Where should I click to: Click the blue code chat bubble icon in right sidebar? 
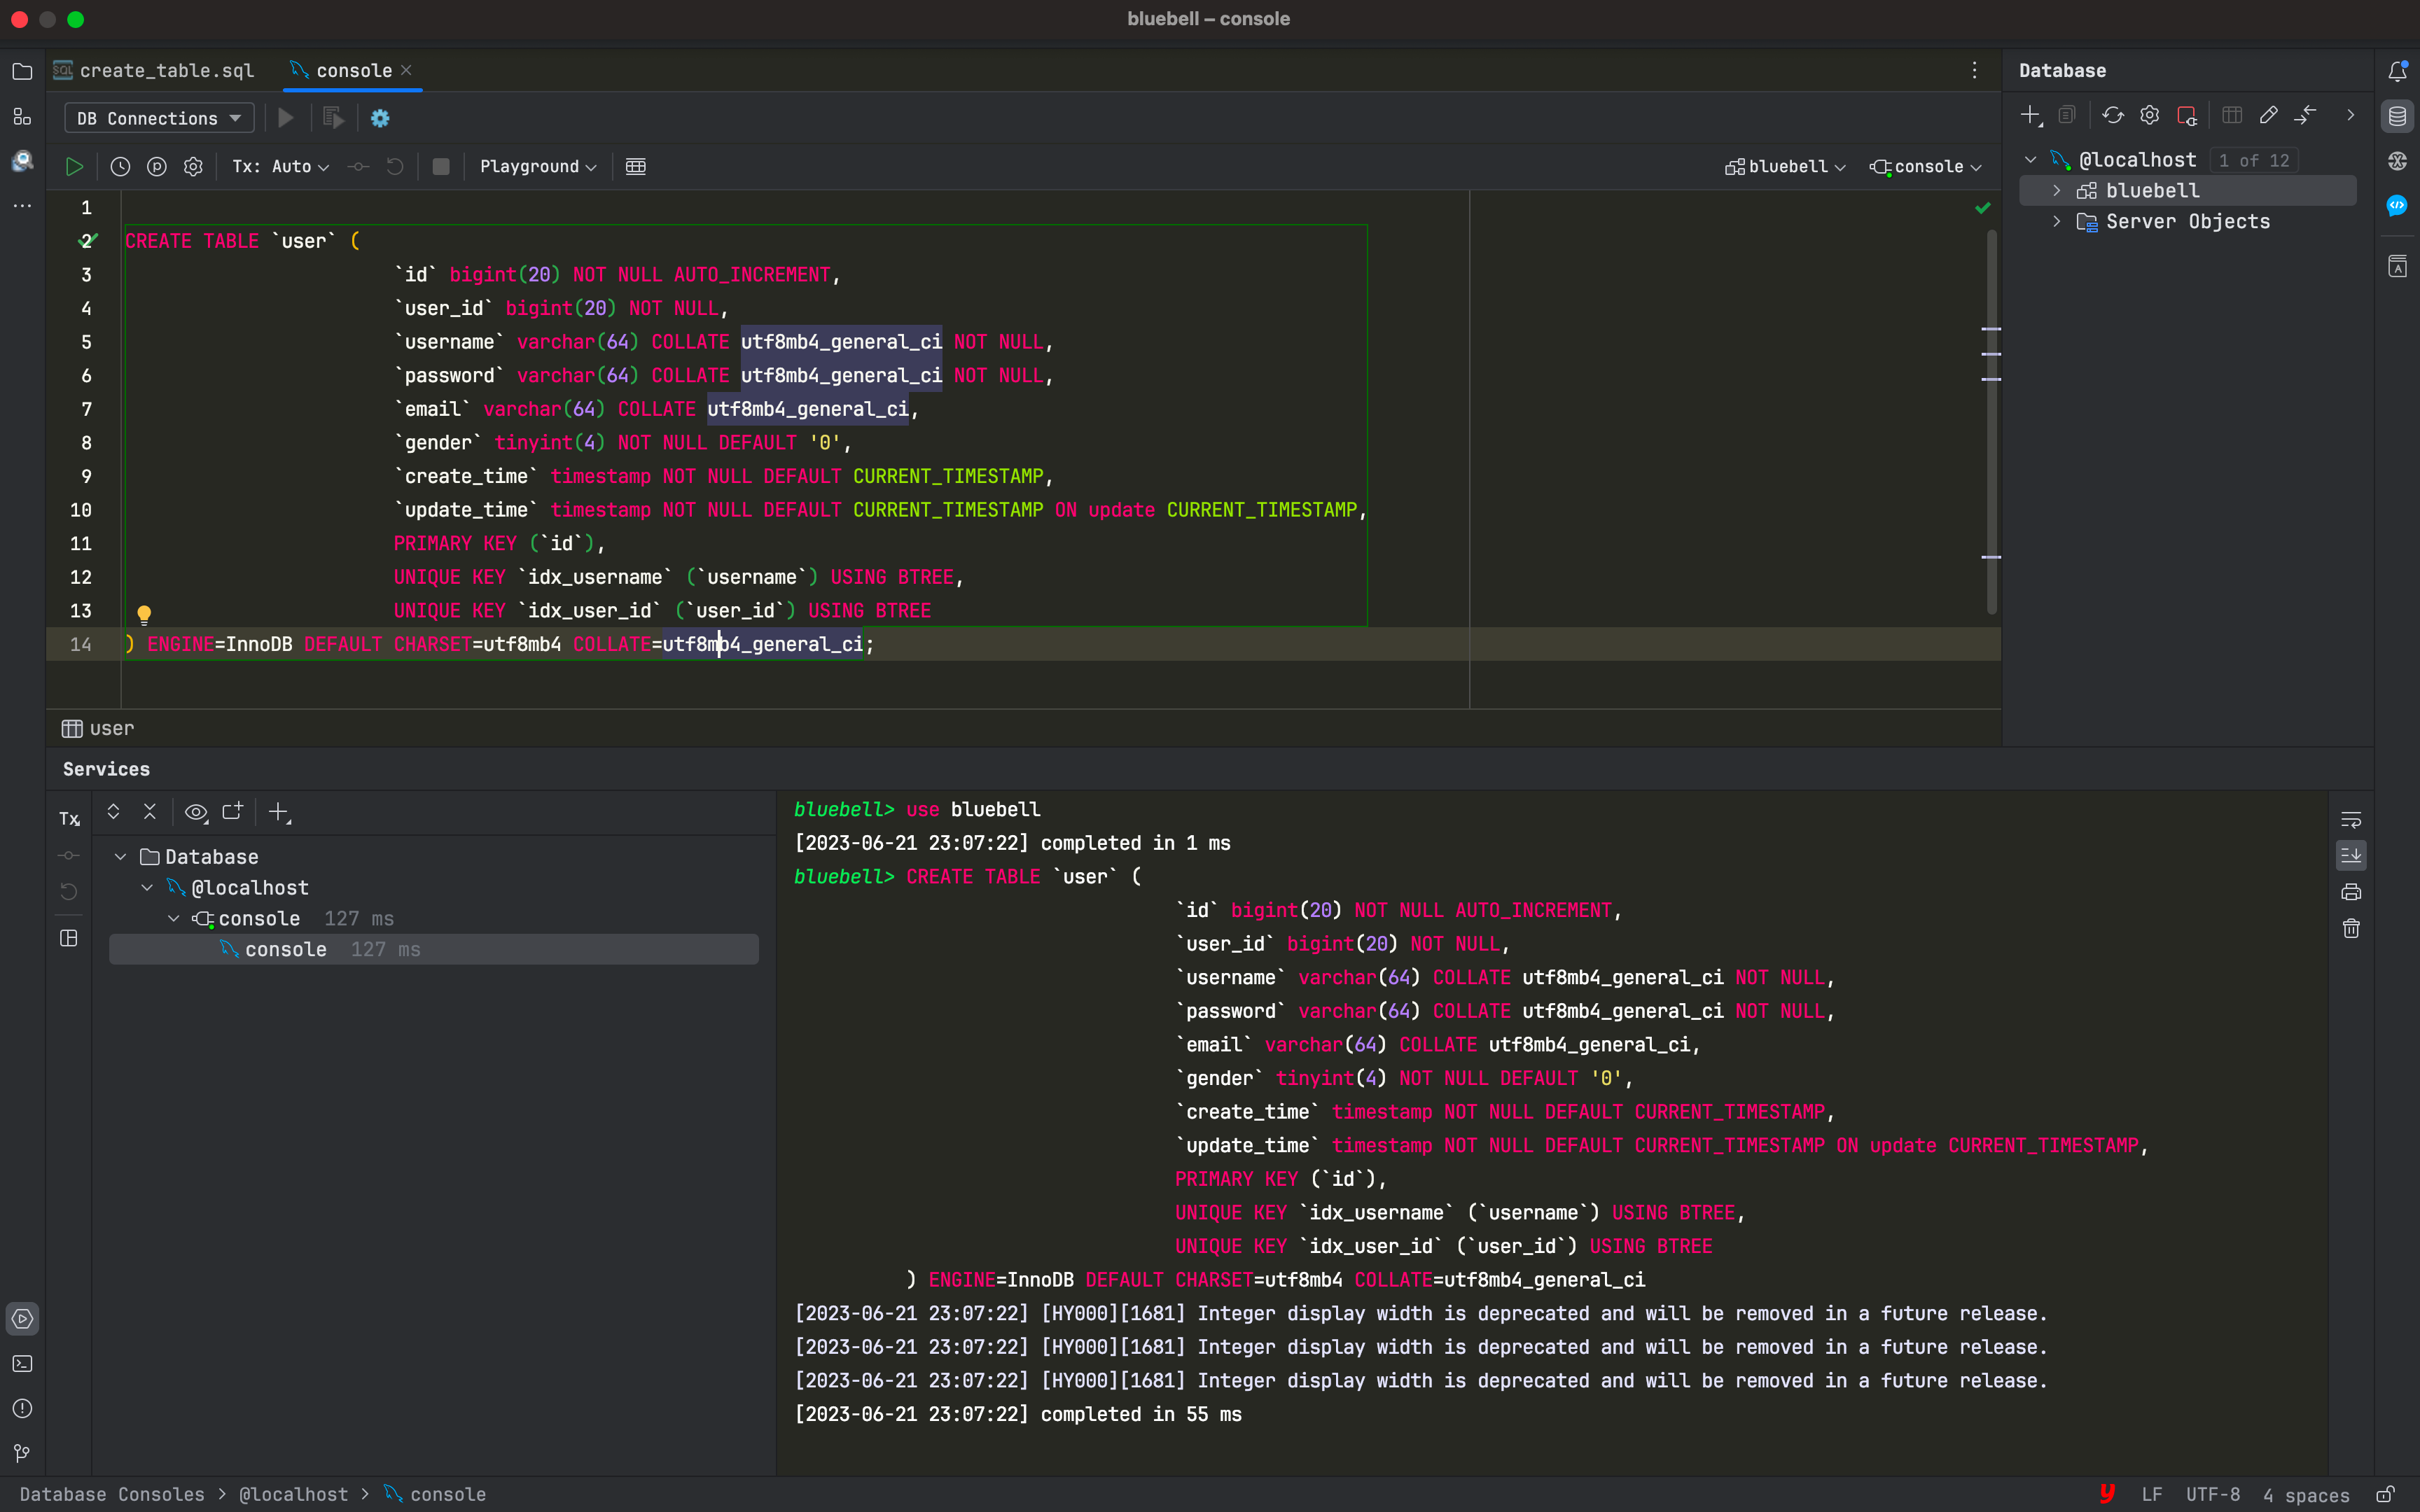2397,205
